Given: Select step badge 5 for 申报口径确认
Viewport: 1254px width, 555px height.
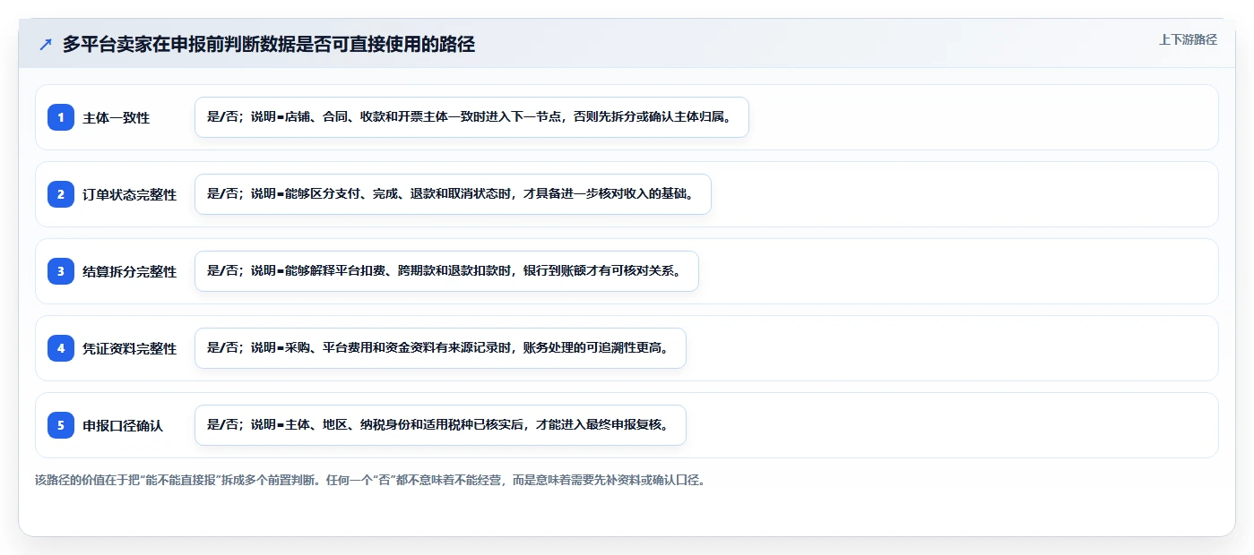Looking at the screenshot, I should 61,425.
